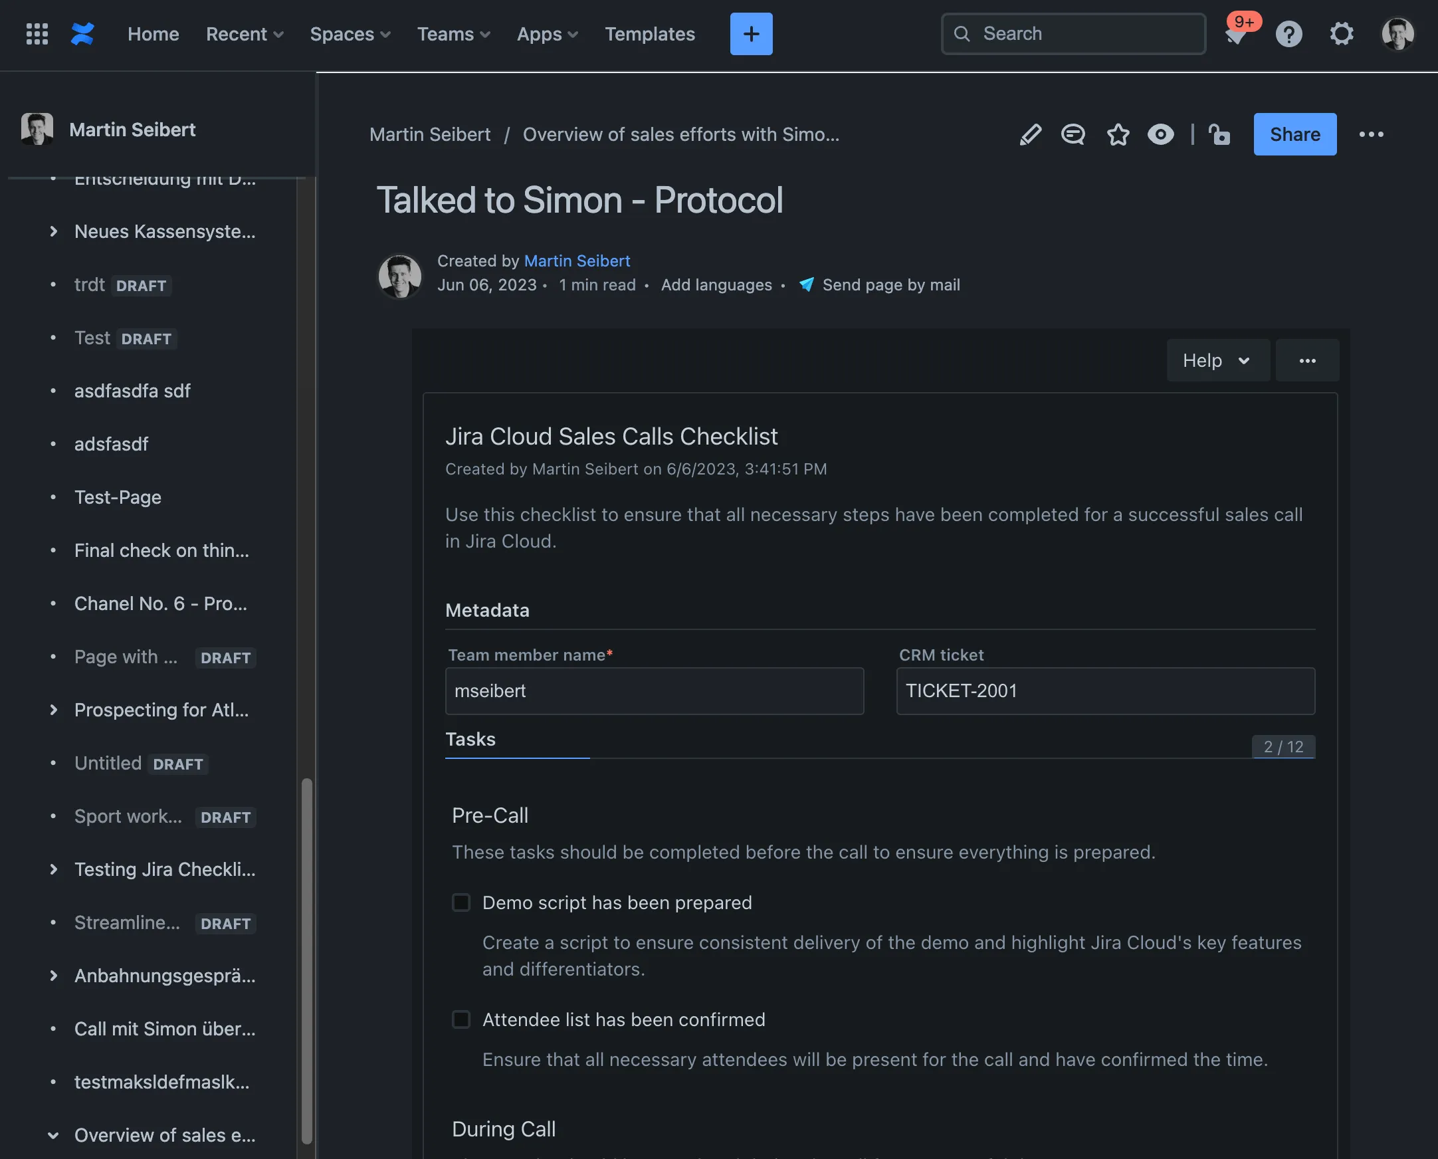Open Chanel No. 6 - Pro... page
The width and height of the screenshot is (1438, 1159).
coord(160,603)
